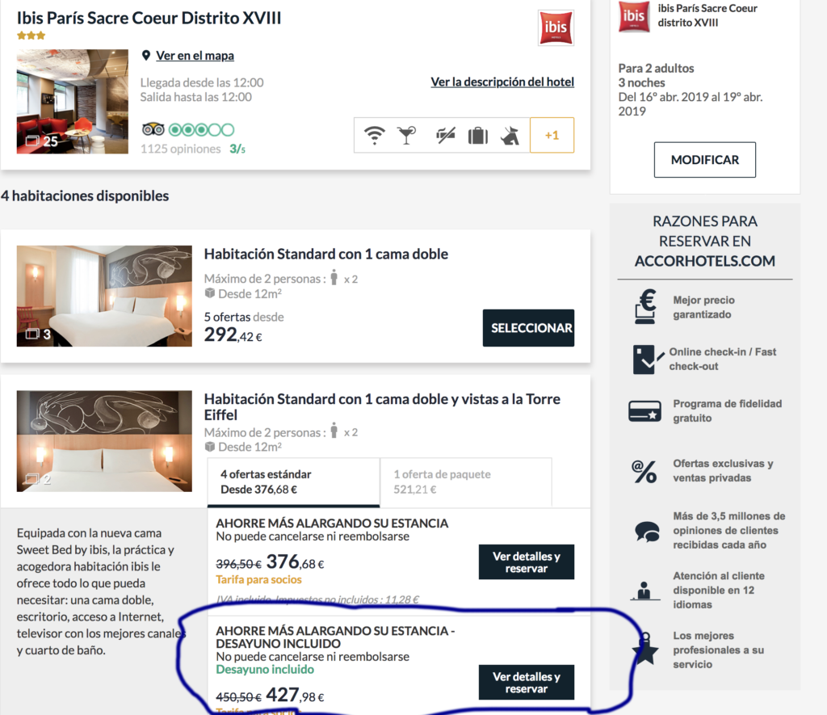Click the person icon under the Torre Eiffel room title
Image resolution: width=827 pixels, height=715 pixels.
coord(334,431)
